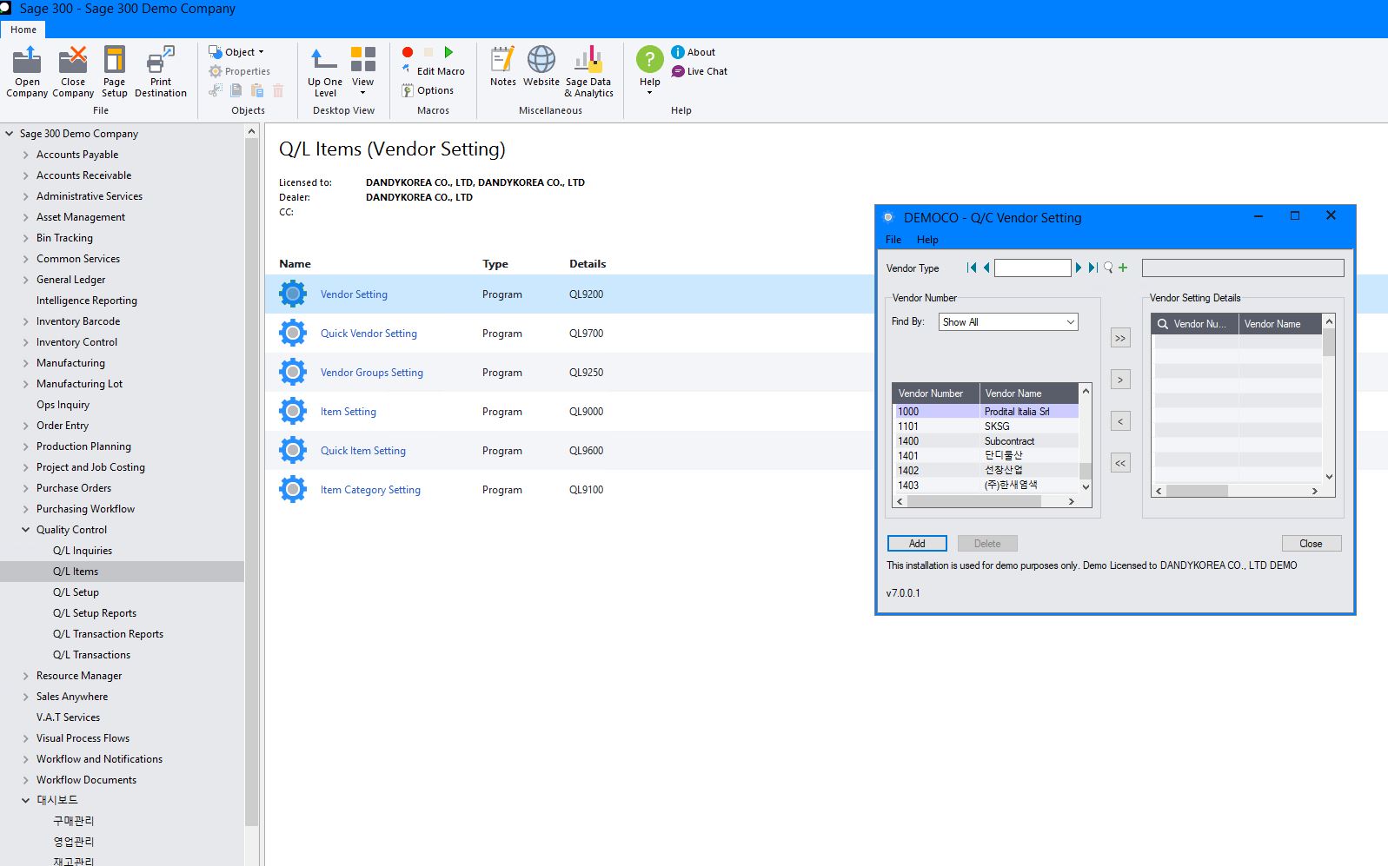This screenshot has height=866, width=1388.
Task: Click the move all right >> button
Action: [1120, 338]
